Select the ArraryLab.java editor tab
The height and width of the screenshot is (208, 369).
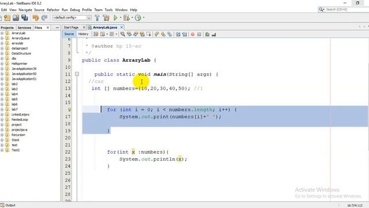click(105, 28)
